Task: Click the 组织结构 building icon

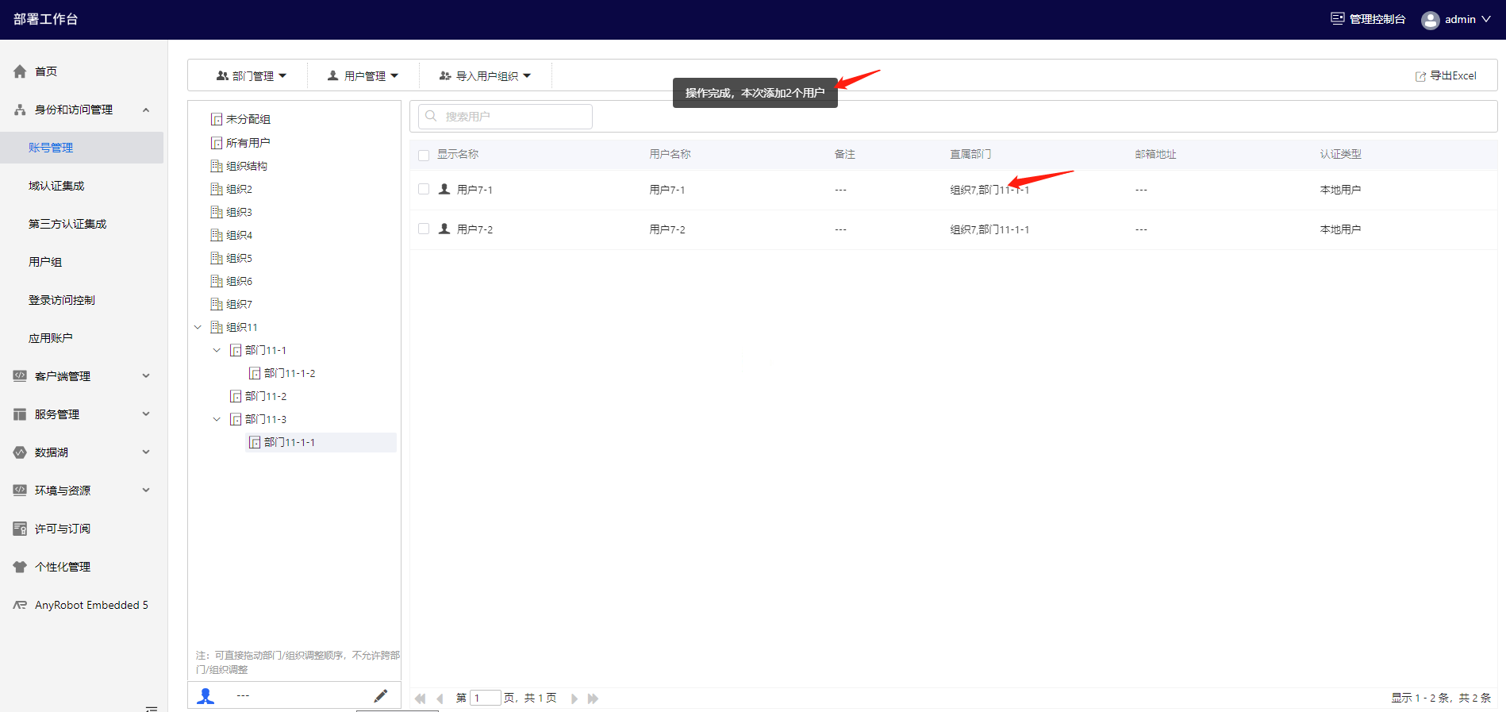Action: [217, 166]
